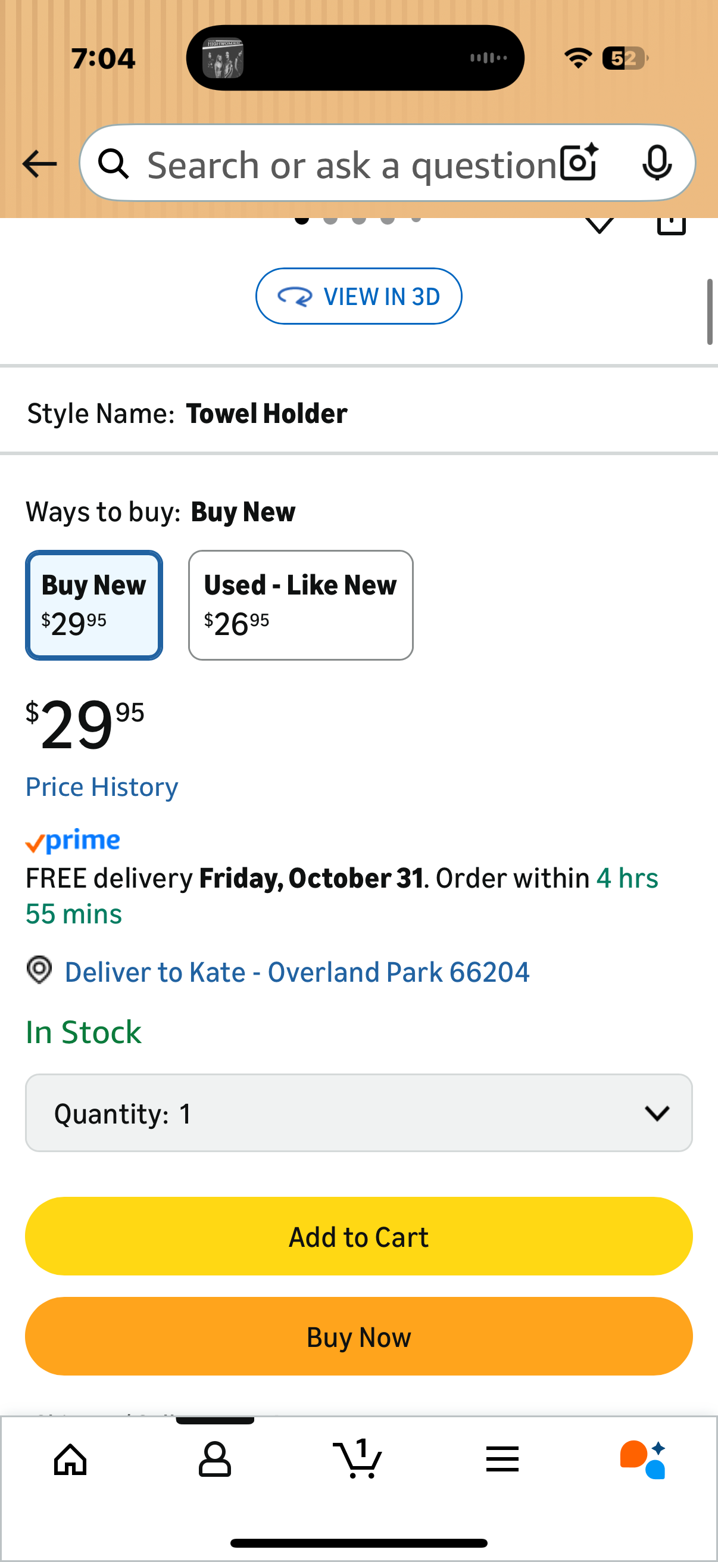Select the Used - Like New option
Image resolution: width=718 pixels, height=1562 pixels.
click(301, 605)
